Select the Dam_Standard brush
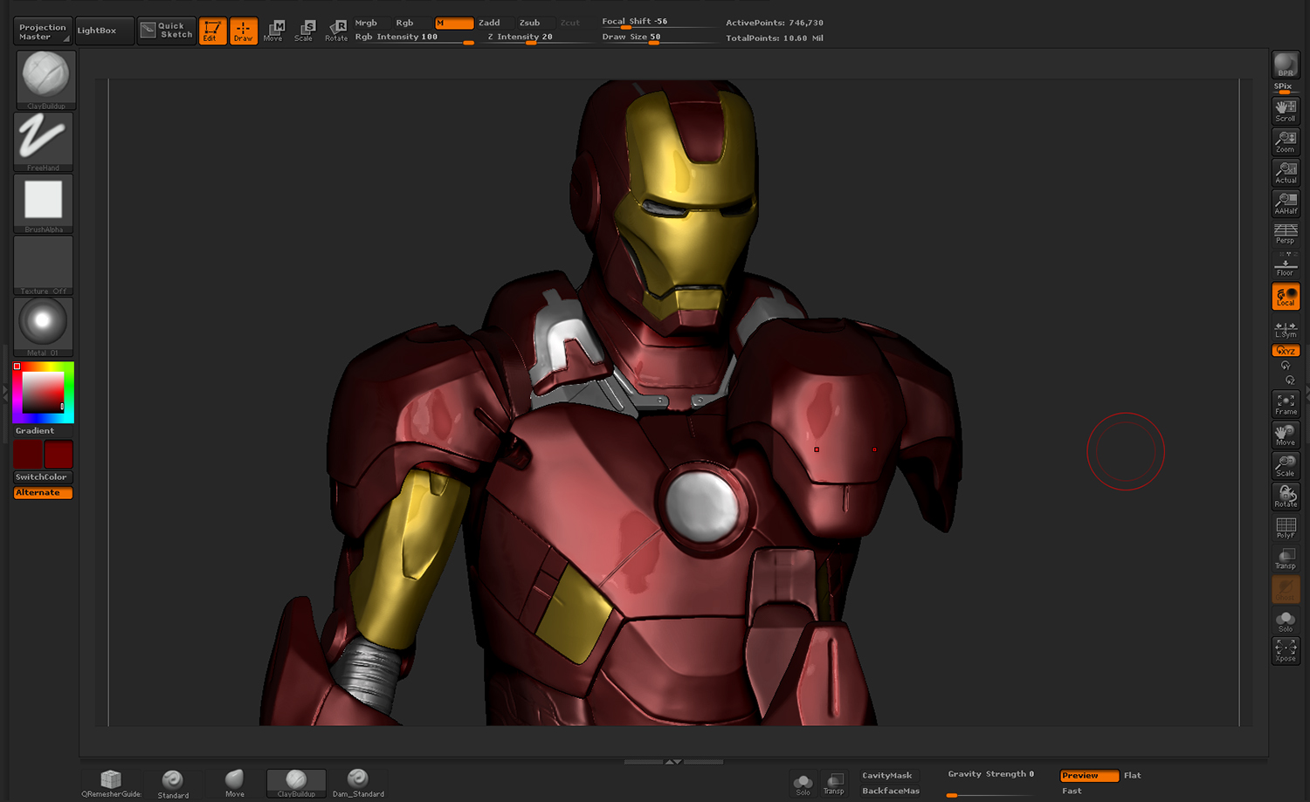The height and width of the screenshot is (802, 1310). click(358, 783)
